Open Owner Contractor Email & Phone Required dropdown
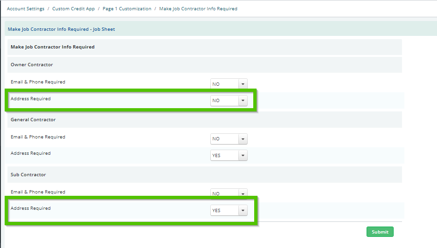Image resolution: width=437 pixels, height=248 pixels. tap(229, 84)
